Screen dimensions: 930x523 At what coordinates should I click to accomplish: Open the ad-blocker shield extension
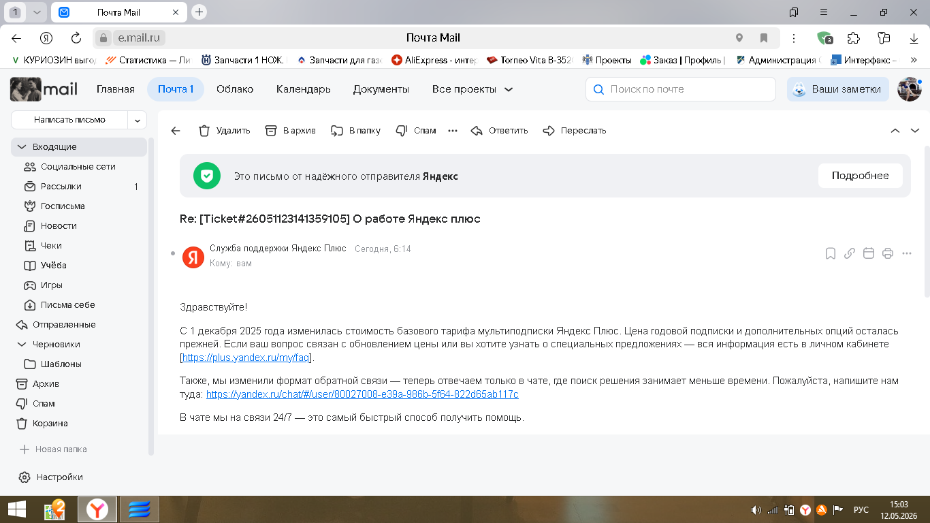pos(824,38)
